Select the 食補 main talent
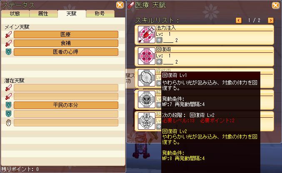 66,43
